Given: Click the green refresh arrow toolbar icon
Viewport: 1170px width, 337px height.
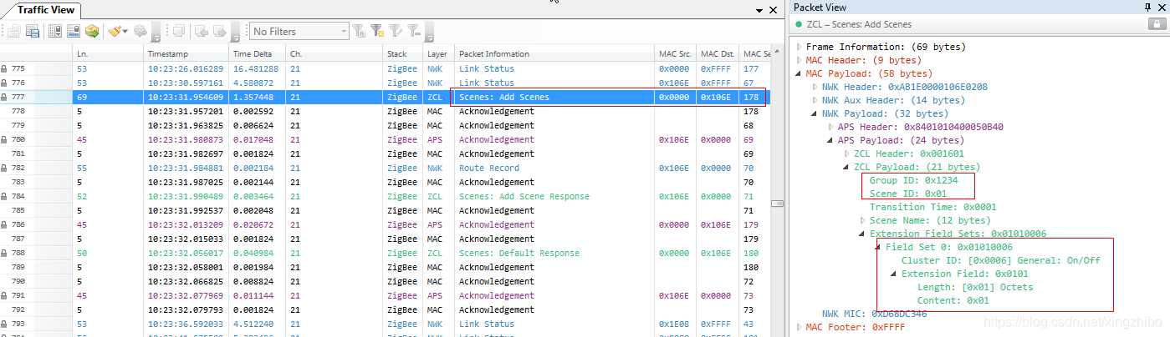Looking at the screenshot, I should click(92, 32).
